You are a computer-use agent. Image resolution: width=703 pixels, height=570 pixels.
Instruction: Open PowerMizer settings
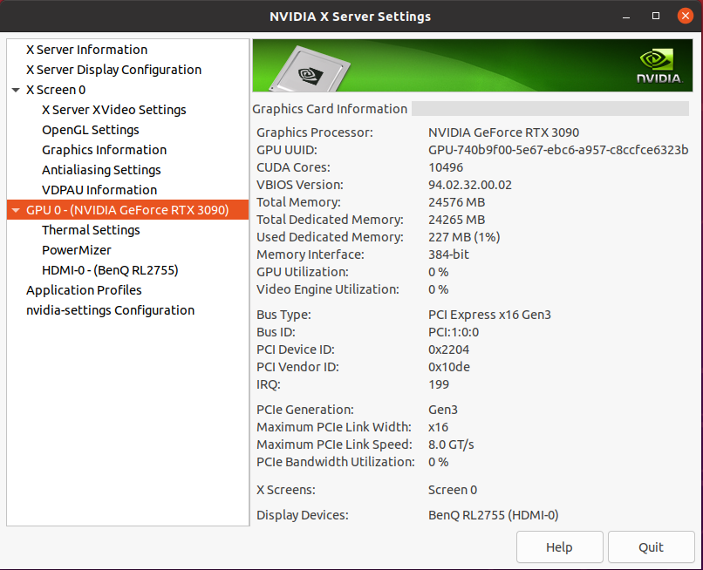pos(77,250)
